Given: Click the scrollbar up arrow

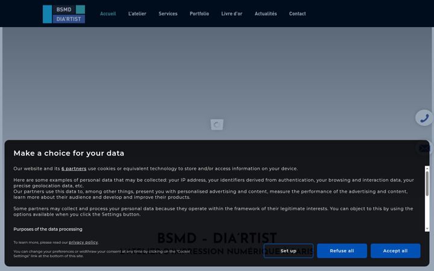Looking at the screenshot, I should 427,168.
